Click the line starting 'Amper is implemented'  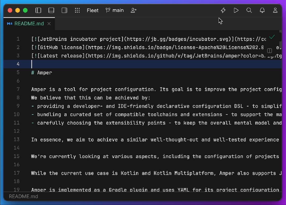155,190
